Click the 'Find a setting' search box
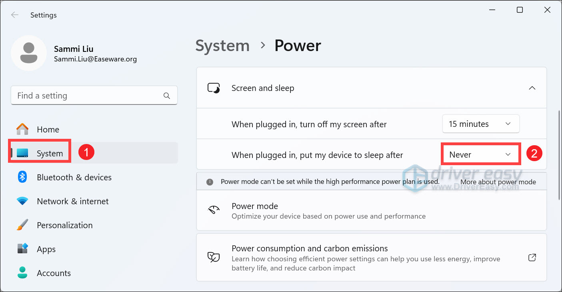562x292 pixels. [88, 96]
